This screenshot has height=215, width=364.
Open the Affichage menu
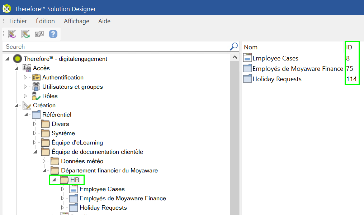click(x=77, y=21)
